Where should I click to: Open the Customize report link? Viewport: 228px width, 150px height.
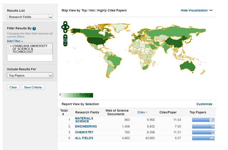(x=204, y=104)
